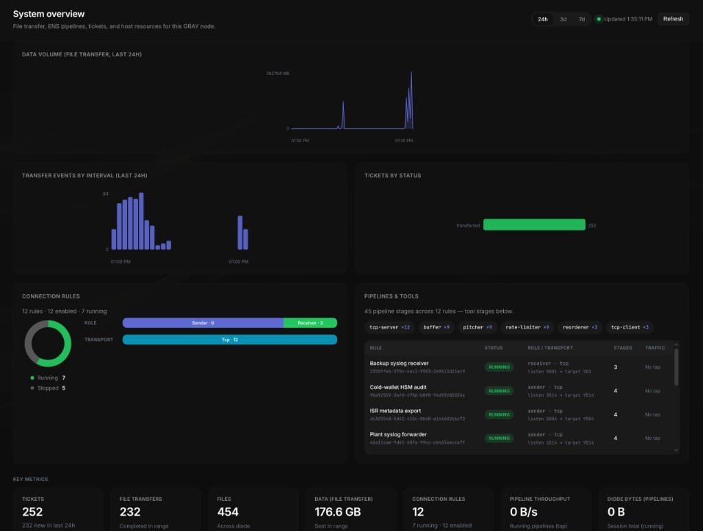Switch the overview to the 3d range
703x531 pixels.
(x=563, y=19)
